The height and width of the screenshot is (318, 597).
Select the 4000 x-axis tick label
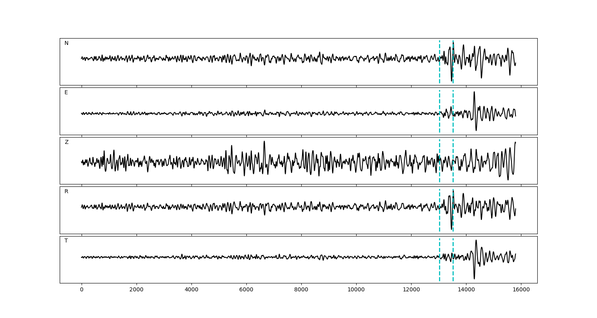coord(191,290)
